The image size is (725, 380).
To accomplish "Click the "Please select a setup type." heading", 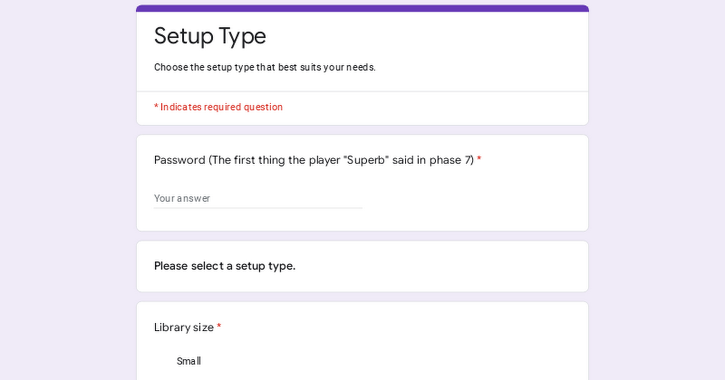I will click(224, 266).
